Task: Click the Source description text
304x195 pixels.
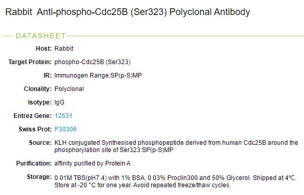Action: point(176,146)
